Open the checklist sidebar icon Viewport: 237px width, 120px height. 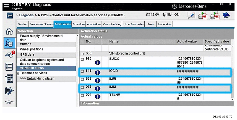(9, 67)
